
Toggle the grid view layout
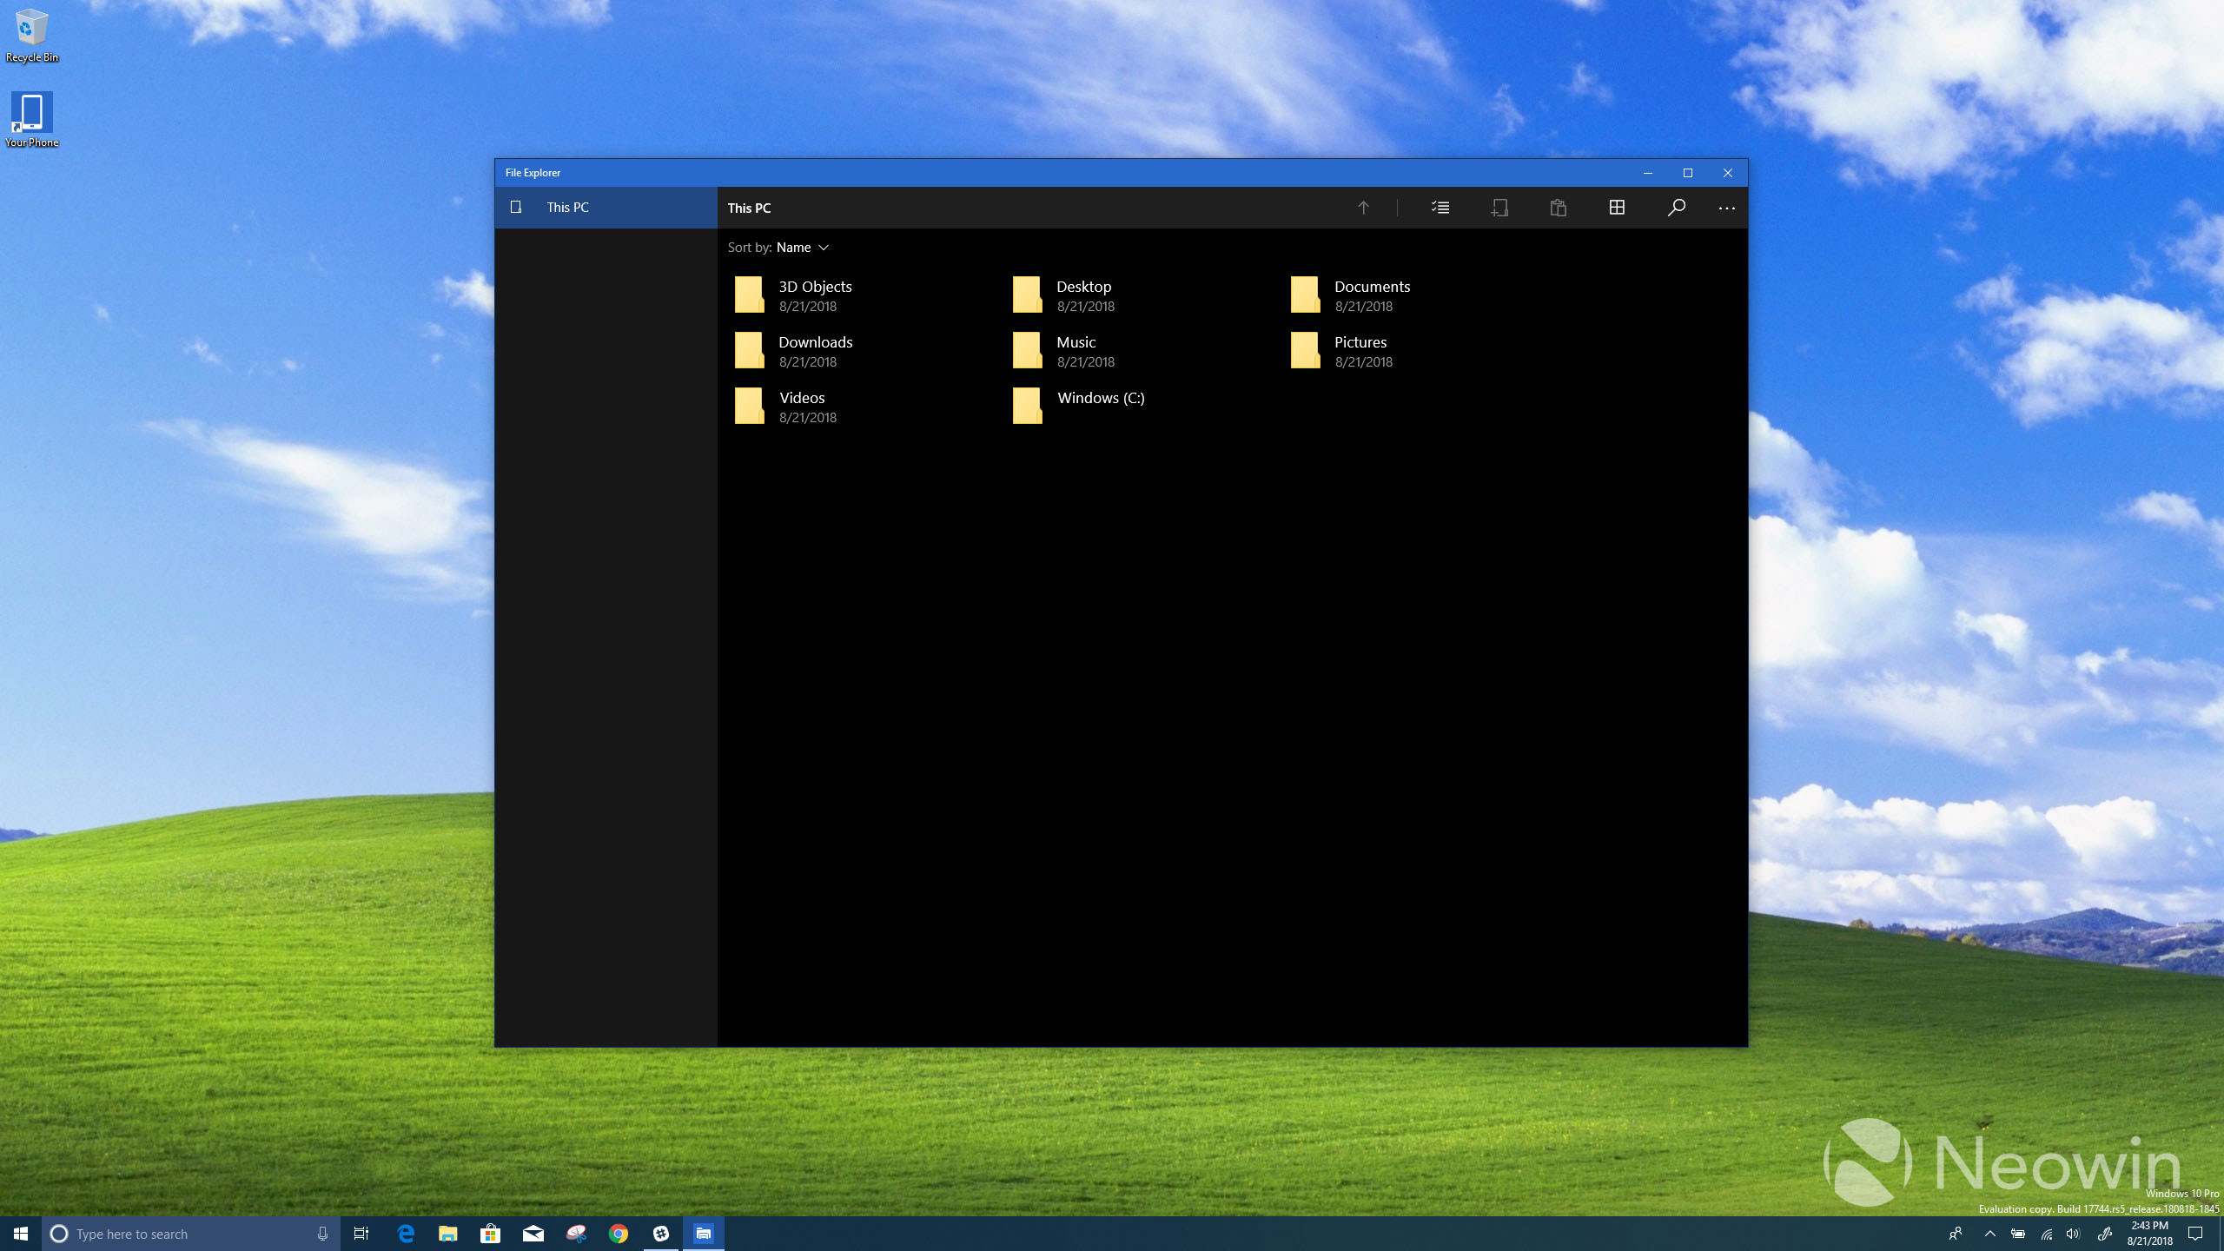click(x=1616, y=208)
